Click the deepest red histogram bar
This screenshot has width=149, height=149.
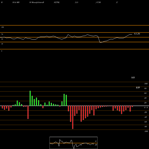pos(73,117)
